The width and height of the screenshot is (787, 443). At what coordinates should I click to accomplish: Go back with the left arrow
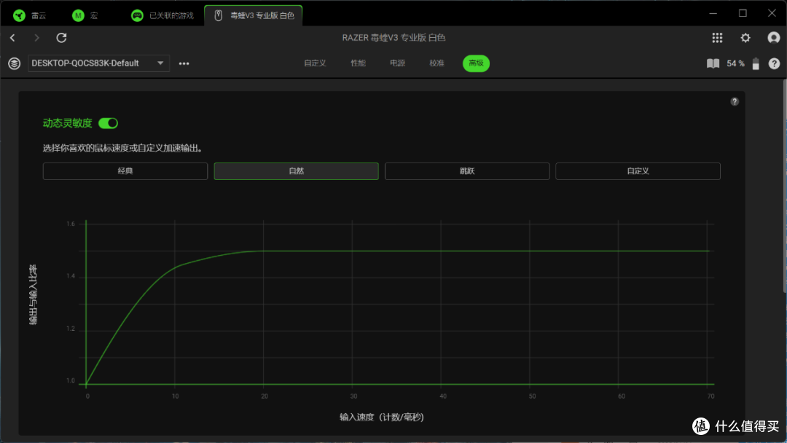coord(12,38)
